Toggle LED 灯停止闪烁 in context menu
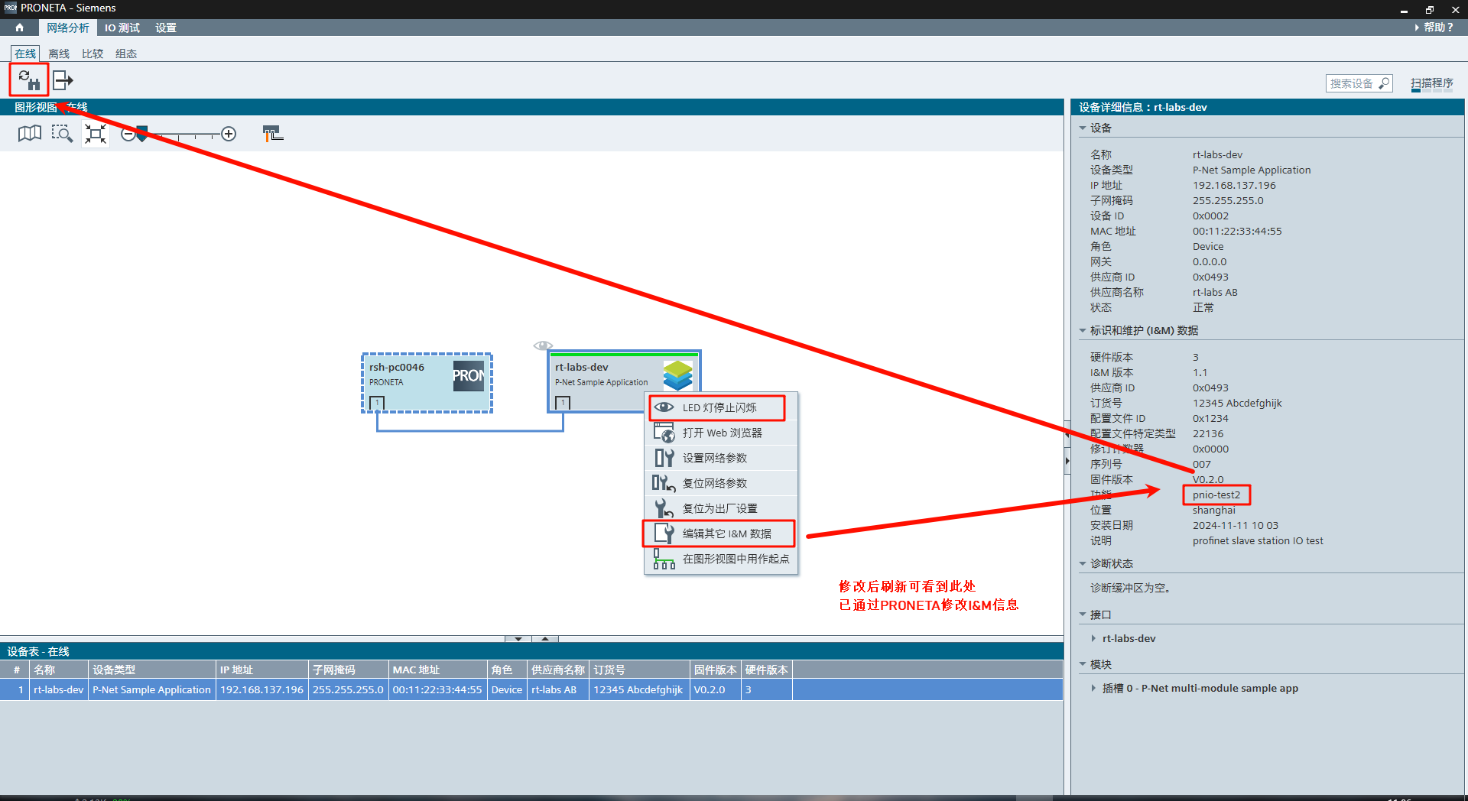This screenshot has height=801, width=1468. [x=719, y=408]
